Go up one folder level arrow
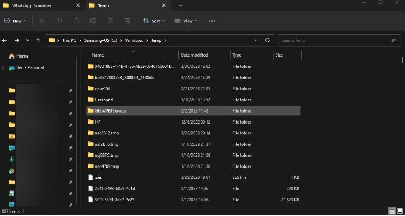The image size is (405, 216). [38, 40]
